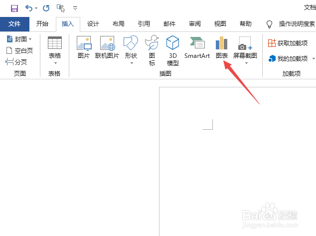Undo the last action

tap(28, 8)
